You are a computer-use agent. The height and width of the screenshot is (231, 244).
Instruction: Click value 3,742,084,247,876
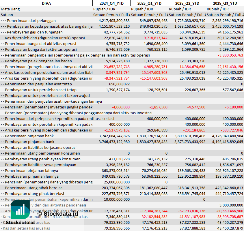[x=114, y=136]
